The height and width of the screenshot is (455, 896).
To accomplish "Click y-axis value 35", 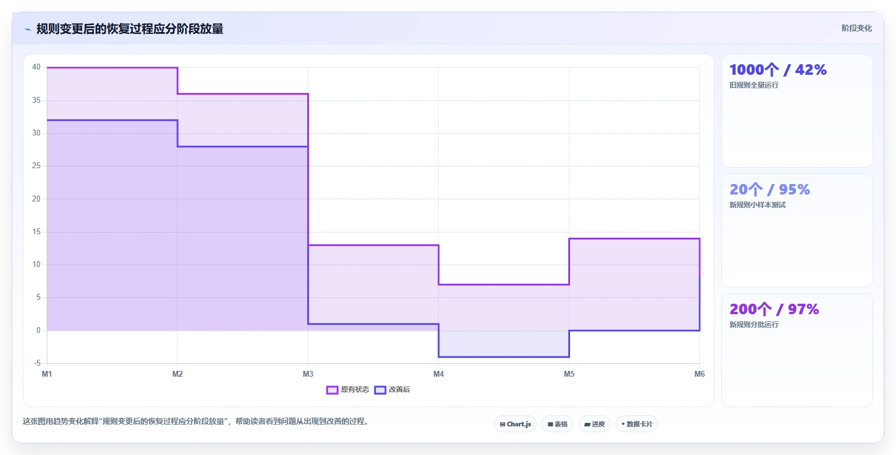I will click(36, 100).
